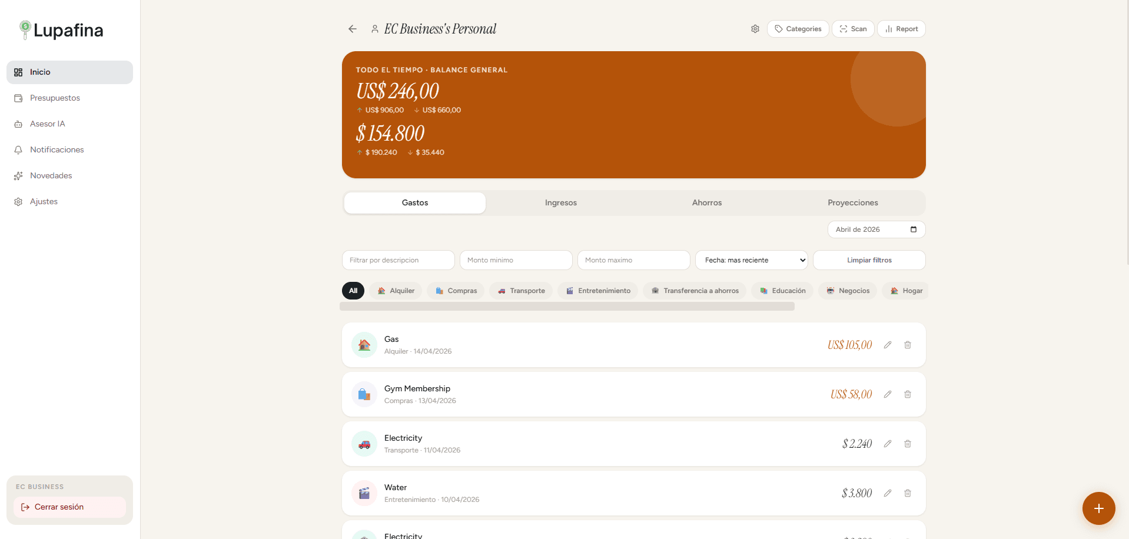Click shopping bag icon on Gym Membership

tap(364, 394)
